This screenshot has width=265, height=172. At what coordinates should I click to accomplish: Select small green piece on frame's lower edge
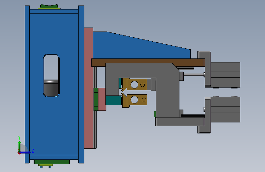[155, 114]
